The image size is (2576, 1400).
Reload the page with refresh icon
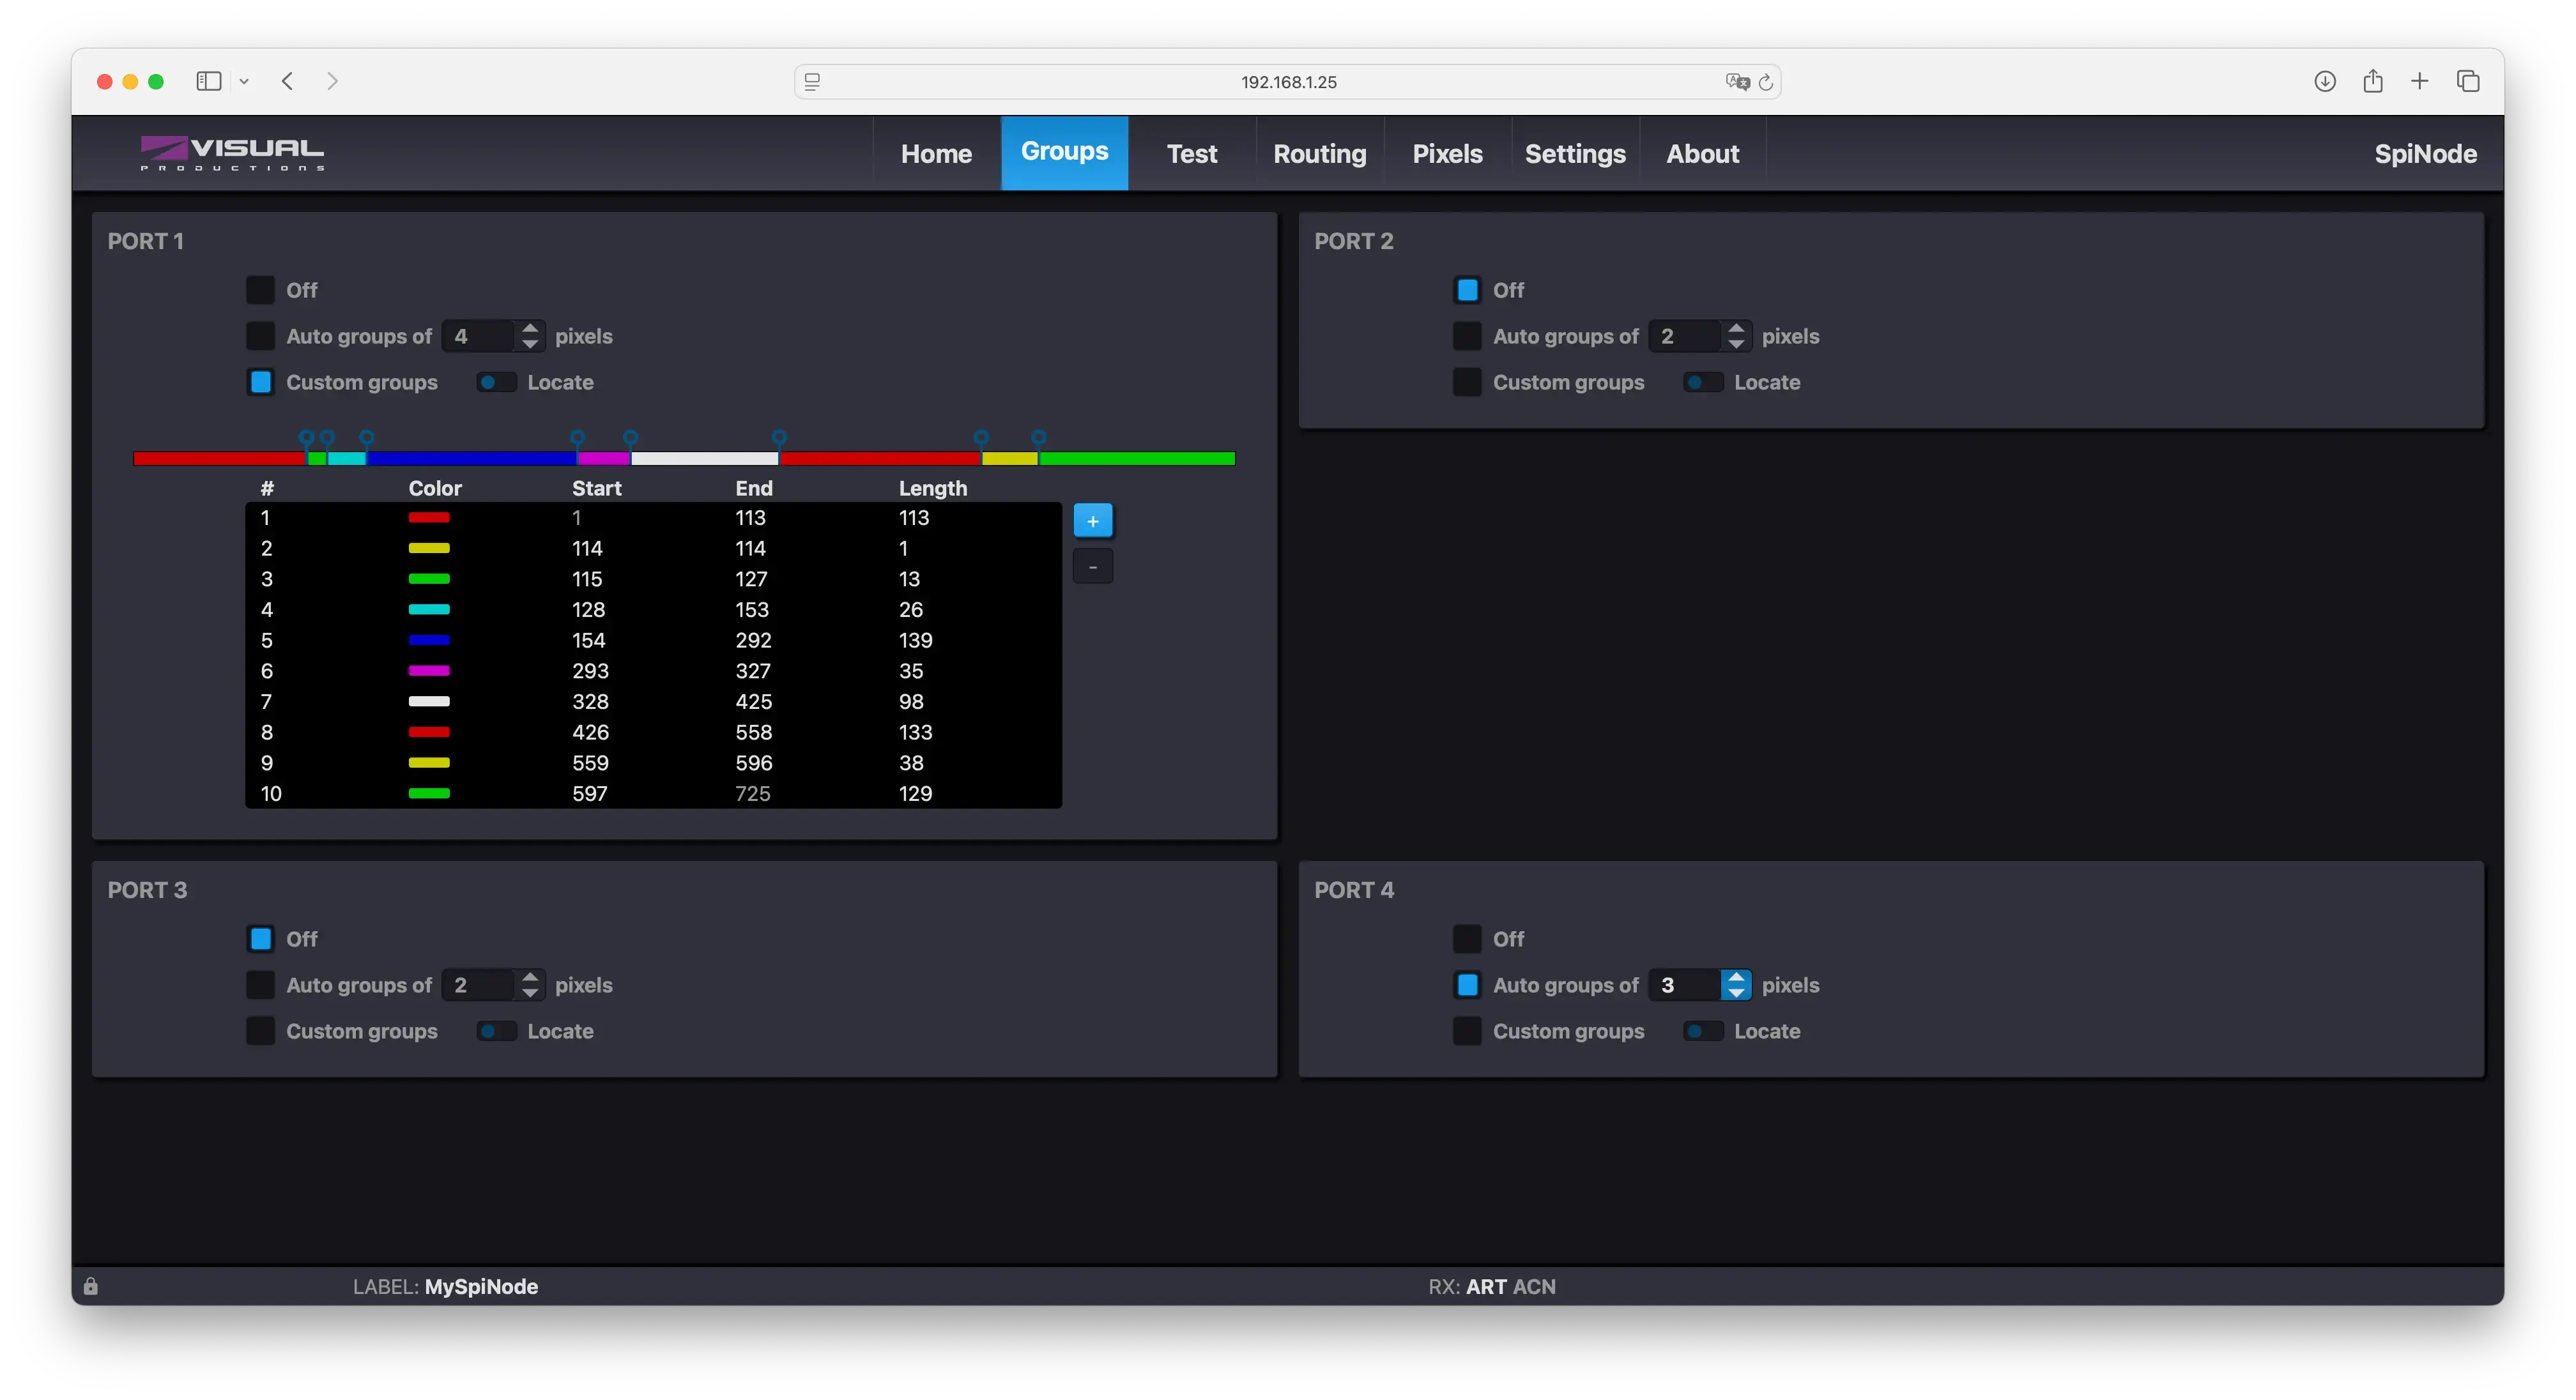(x=1766, y=82)
